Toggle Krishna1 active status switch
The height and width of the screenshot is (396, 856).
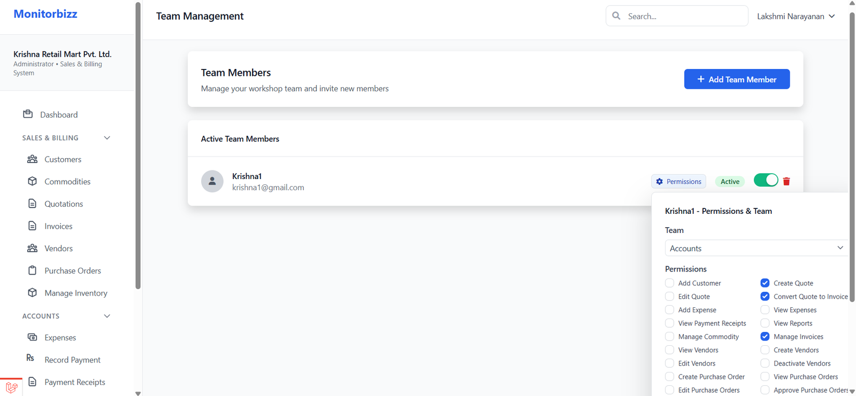(x=766, y=181)
